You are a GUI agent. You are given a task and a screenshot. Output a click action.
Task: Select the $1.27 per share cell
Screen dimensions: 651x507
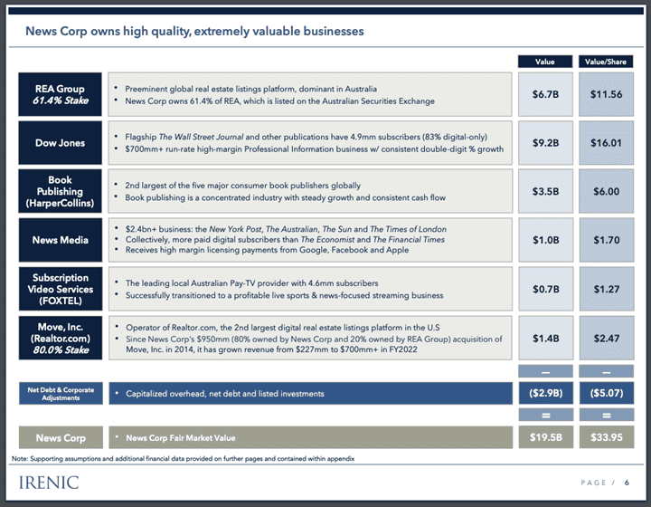click(x=607, y=289)
